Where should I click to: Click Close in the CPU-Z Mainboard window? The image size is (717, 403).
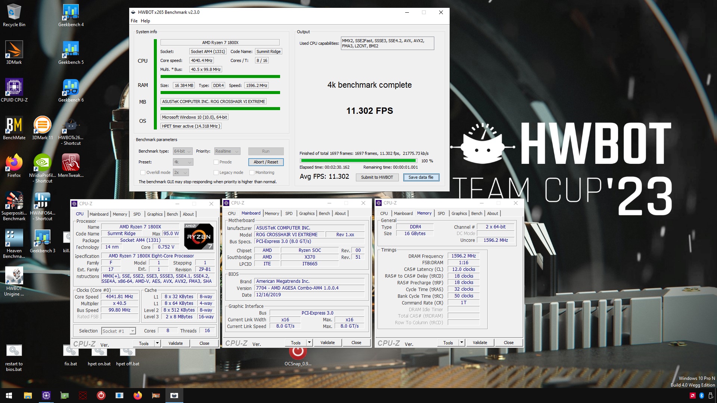(x=356, y=343)
